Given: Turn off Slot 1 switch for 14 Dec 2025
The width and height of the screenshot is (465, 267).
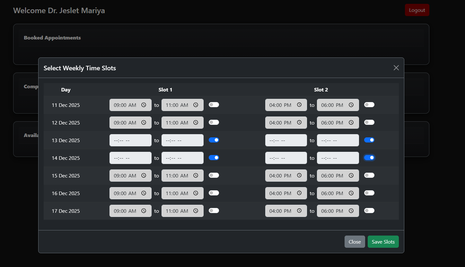Looking at the screenshot, I should pos(214,158).
